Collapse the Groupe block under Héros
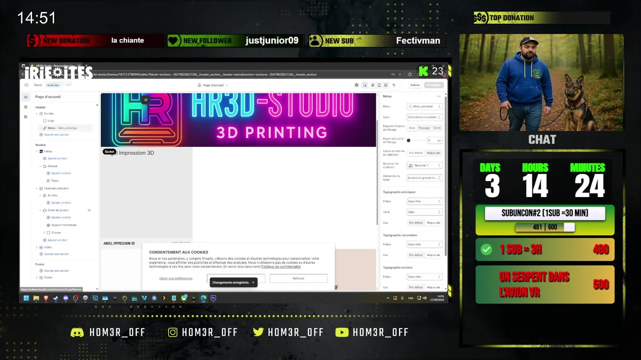641x360 pixels. click(x=41, y=166)
